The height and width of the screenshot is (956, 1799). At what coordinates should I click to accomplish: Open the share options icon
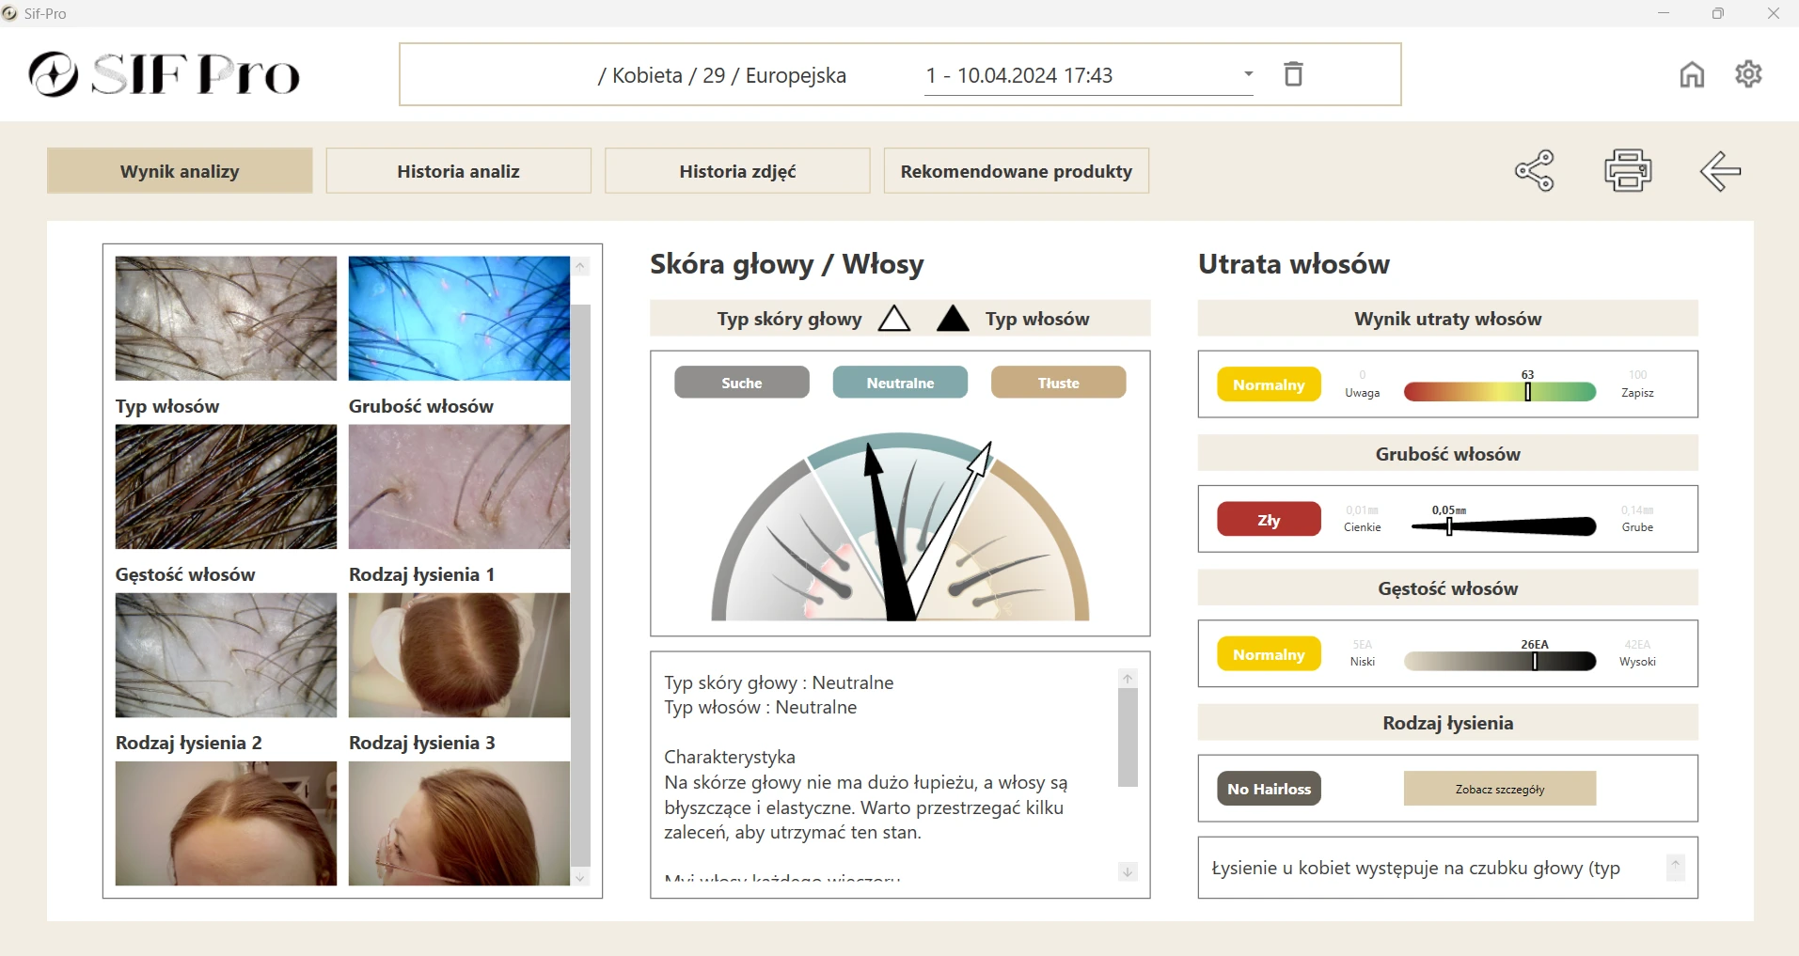[x=1533, y=170]
